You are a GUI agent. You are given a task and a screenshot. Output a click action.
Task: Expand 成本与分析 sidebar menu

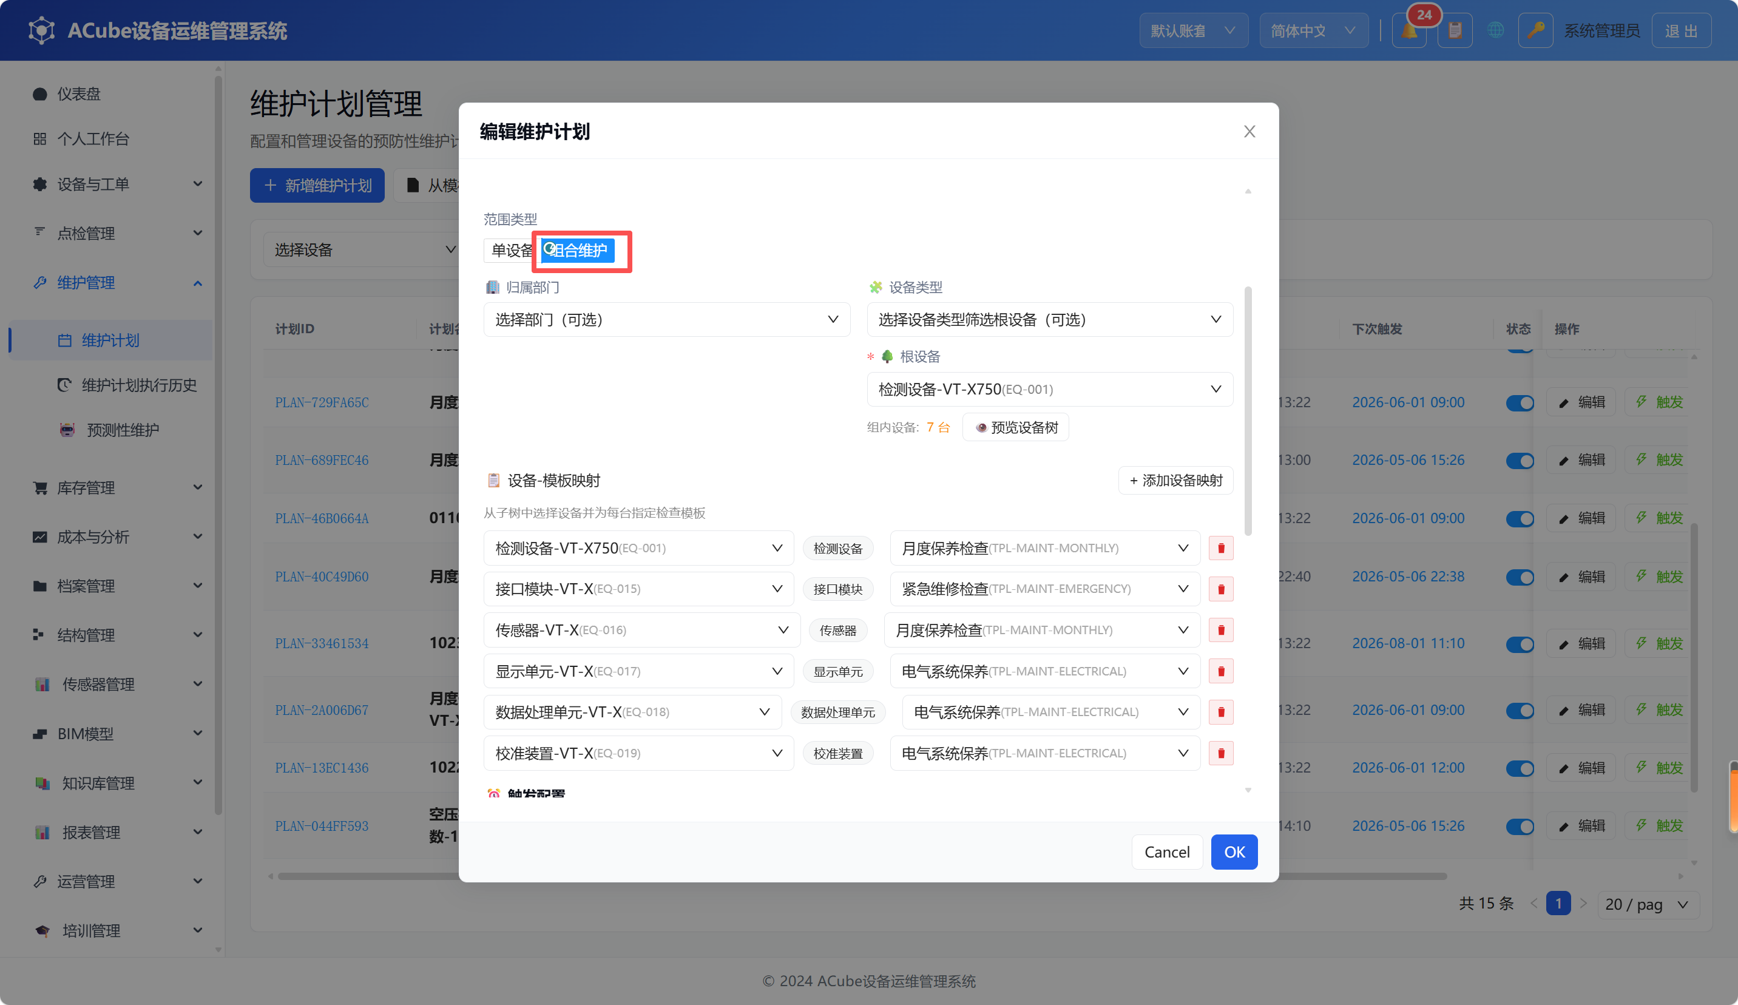click(x=110, y=536)
